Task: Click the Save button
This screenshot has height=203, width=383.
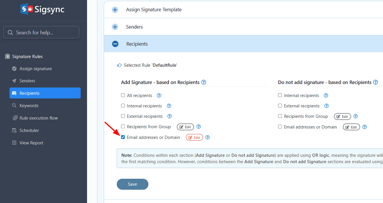Action: (132, 184)
